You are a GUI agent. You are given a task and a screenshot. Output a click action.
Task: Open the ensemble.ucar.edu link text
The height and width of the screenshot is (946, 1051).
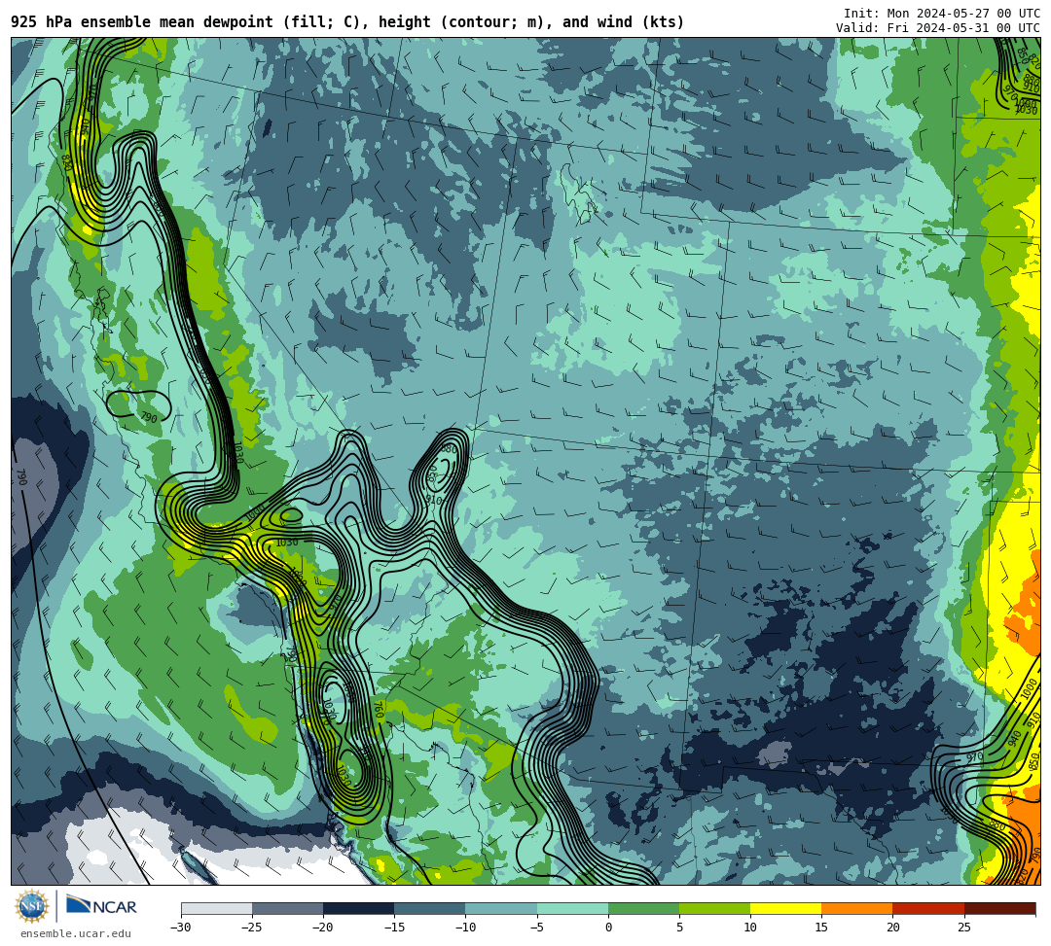point(76,933)
